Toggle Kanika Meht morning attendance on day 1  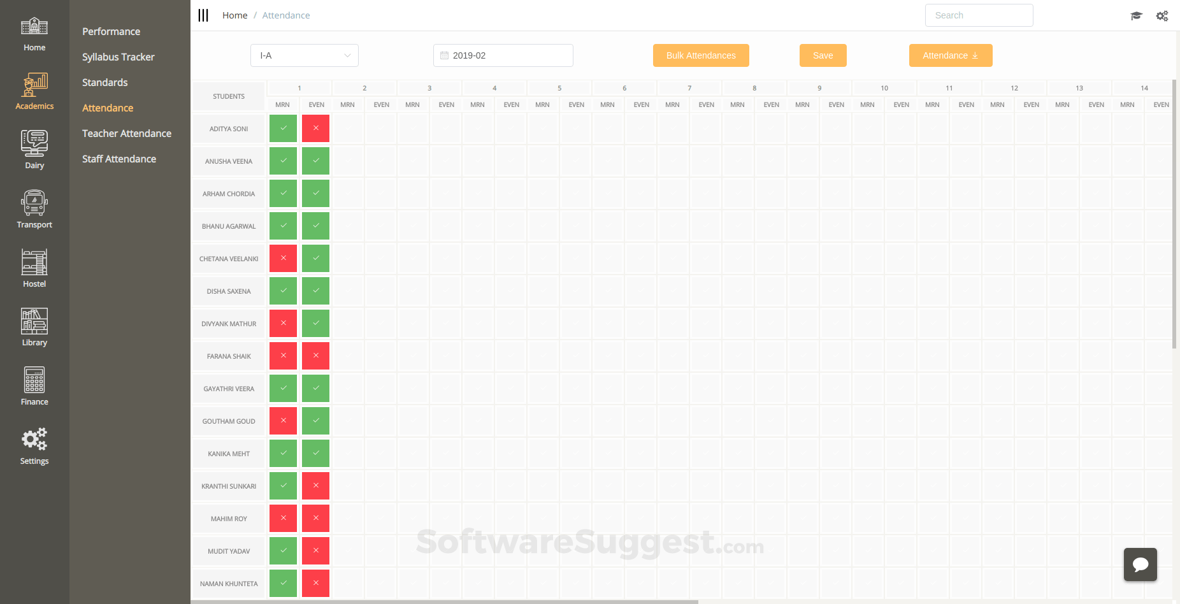click(283, 453)
